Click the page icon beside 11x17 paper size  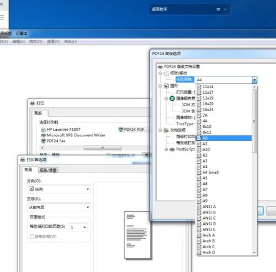point(199,92)
